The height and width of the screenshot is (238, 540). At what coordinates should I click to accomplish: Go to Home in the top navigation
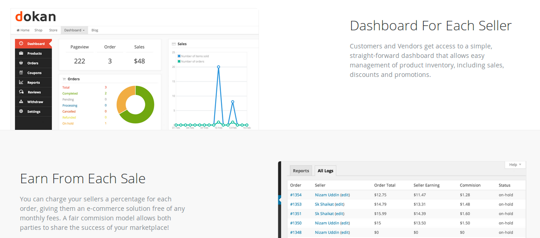click(x=23, y=30)
